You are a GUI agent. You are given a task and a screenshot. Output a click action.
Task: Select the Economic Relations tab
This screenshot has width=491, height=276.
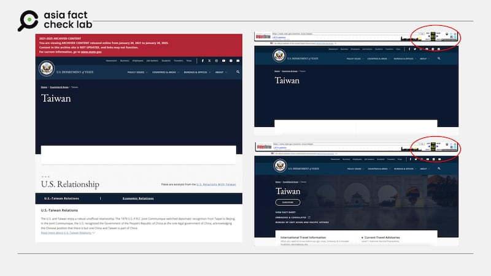coord(137,199)
